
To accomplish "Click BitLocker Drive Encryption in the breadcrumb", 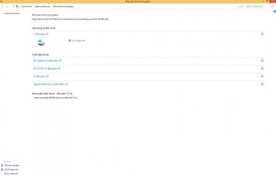I will [x=63, y=7].
